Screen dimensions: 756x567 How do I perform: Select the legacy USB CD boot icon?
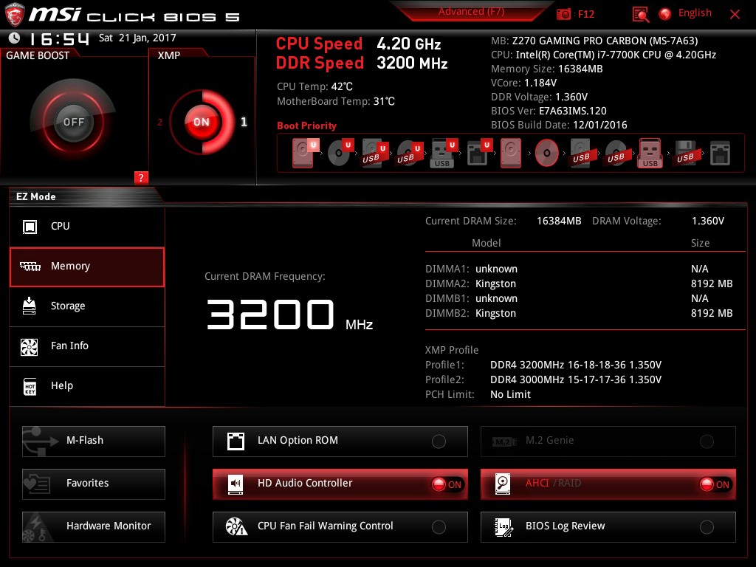pyautogui.click(x=616, y=153)
